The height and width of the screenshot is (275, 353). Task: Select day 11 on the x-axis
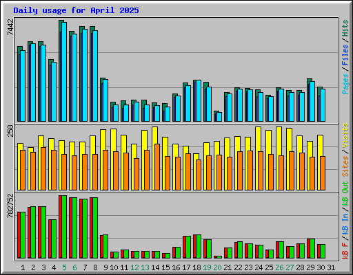[124, 267]
